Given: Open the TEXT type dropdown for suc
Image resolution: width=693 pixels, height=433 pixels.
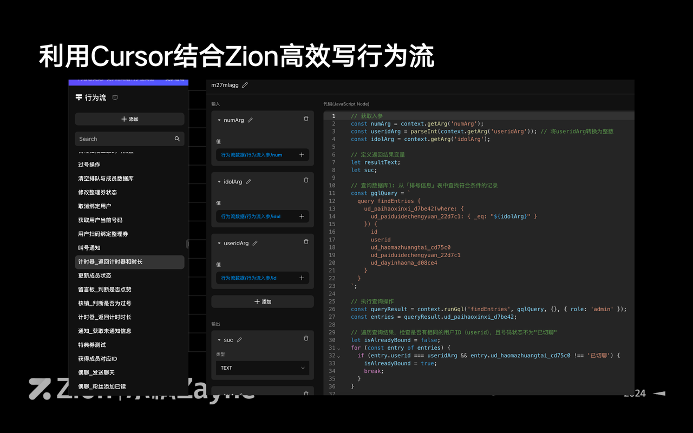Looking at the screenshot, I should [263, 368].
